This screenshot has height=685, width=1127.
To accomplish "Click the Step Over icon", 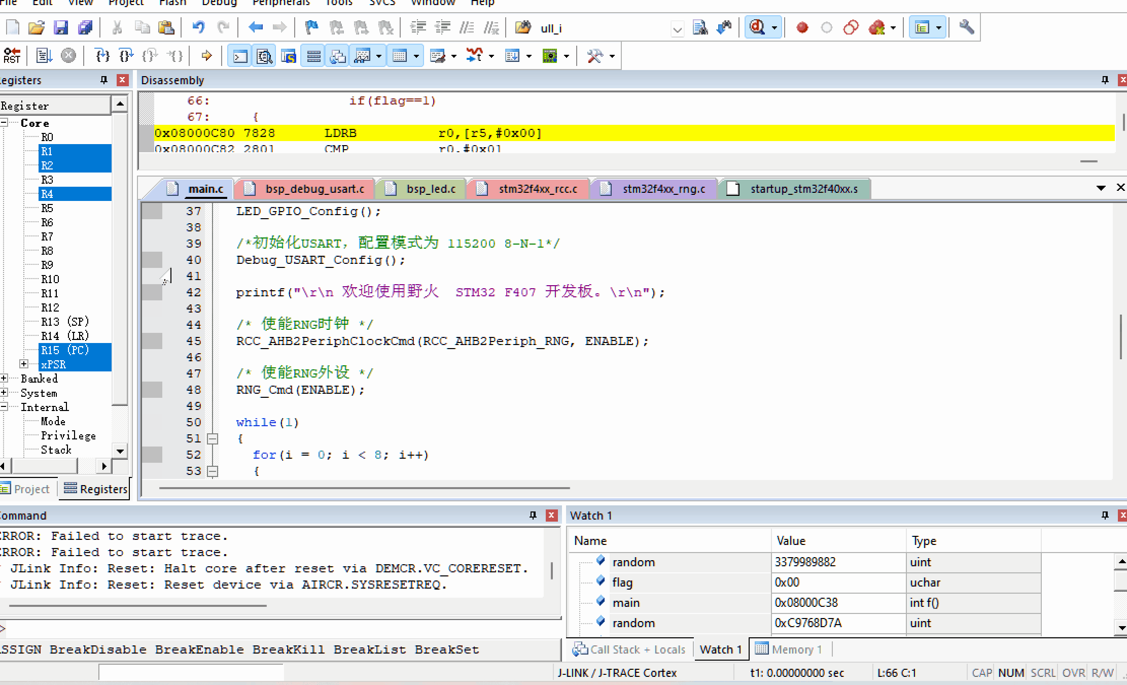I will click(126, 55).
